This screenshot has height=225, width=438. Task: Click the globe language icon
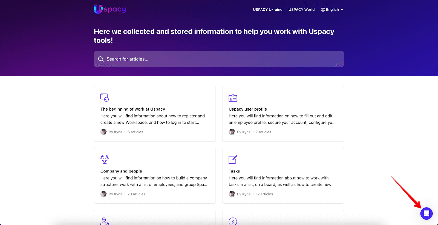323,10
